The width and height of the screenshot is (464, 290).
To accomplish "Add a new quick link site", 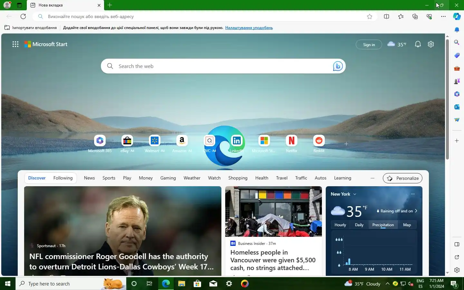I will click(x=346, y=144).
